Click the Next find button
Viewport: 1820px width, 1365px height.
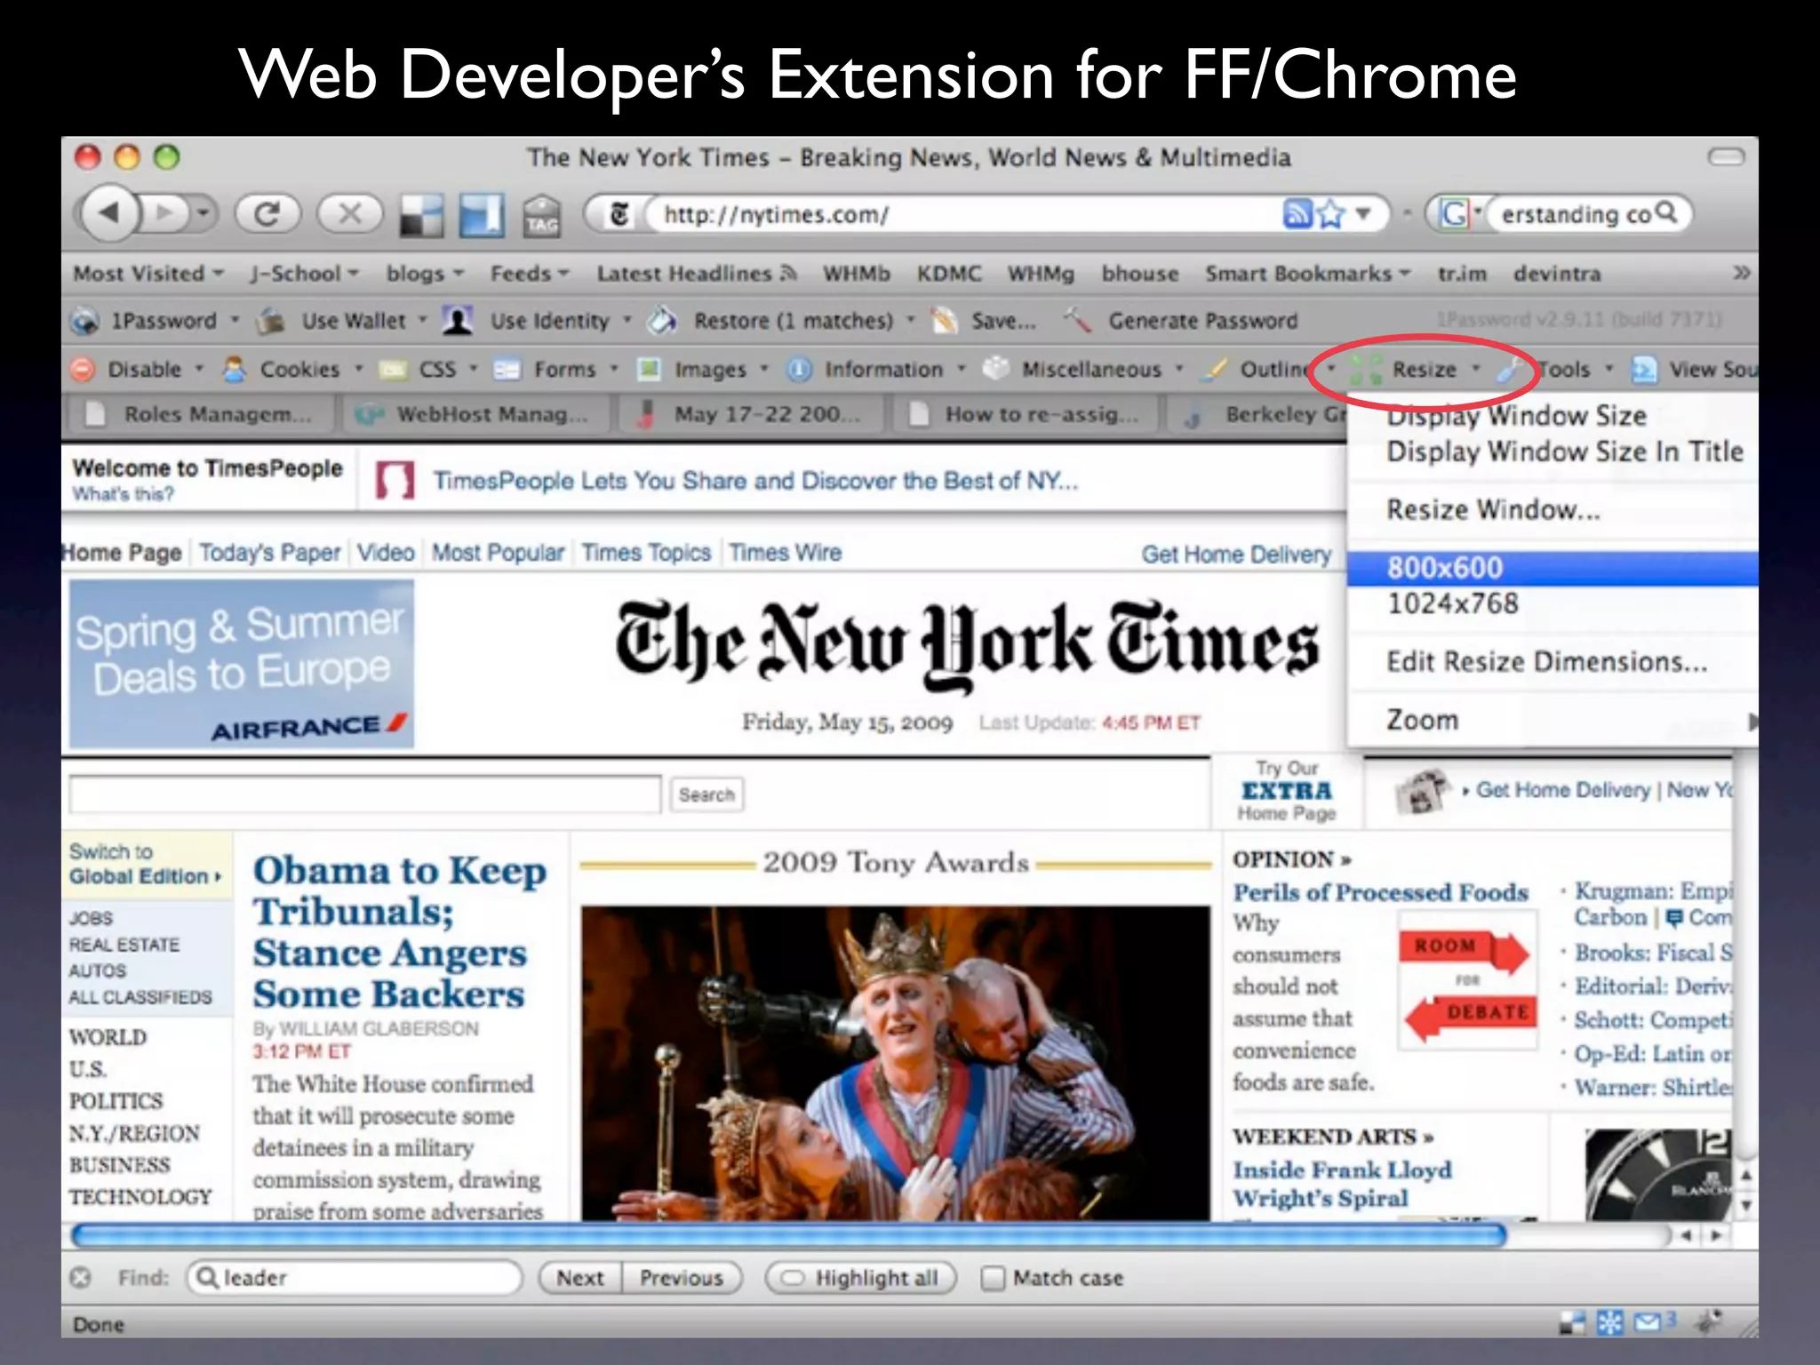coord(580,1278)
